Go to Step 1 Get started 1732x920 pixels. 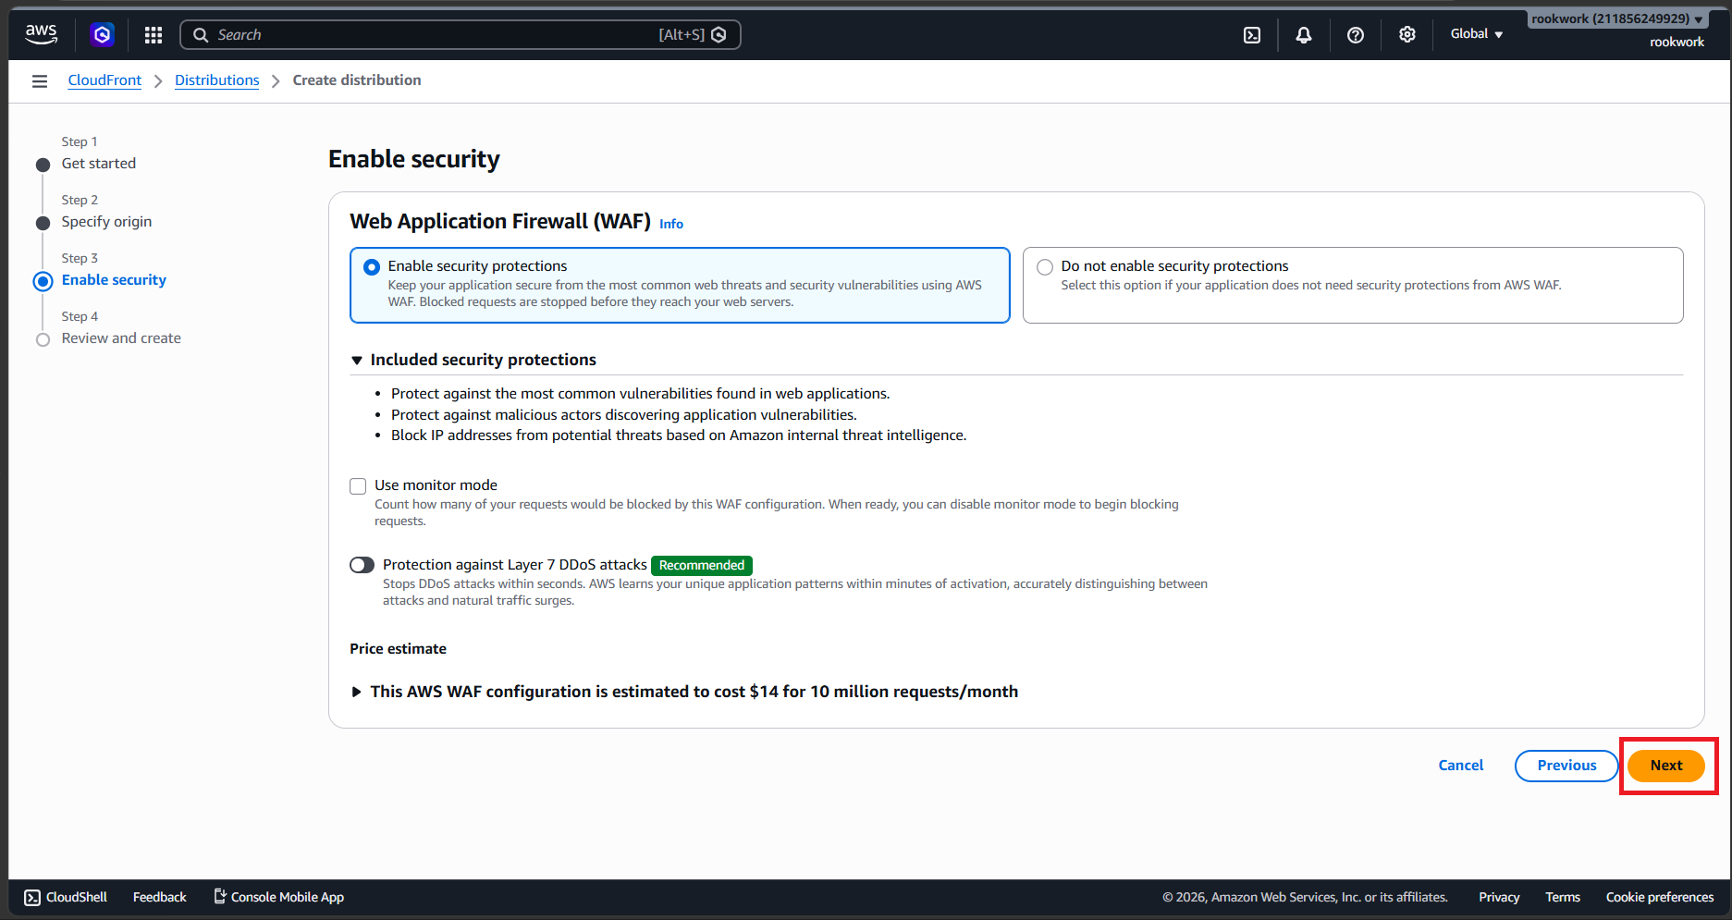[x=99, y=164]
